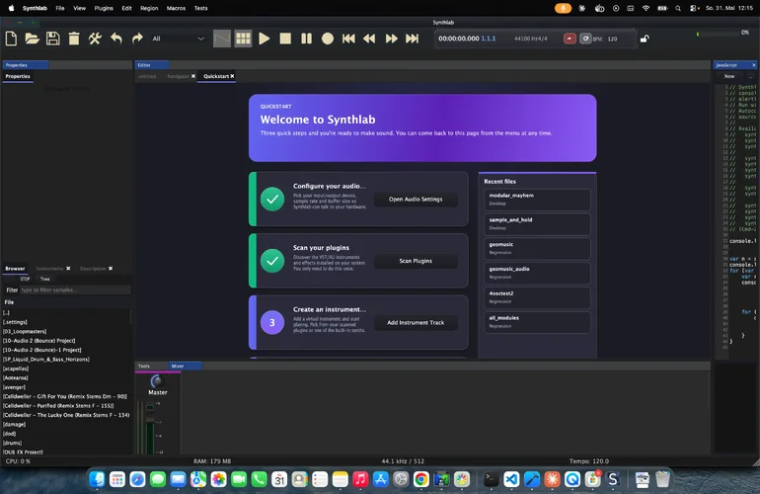Pause playback with the Pause button
This screenshot has height=494, width=760.
point(306,39)
